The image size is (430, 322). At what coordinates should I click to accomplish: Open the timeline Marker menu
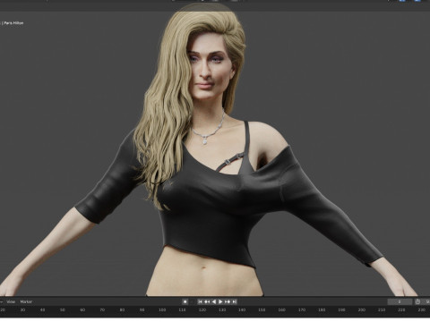26,301
